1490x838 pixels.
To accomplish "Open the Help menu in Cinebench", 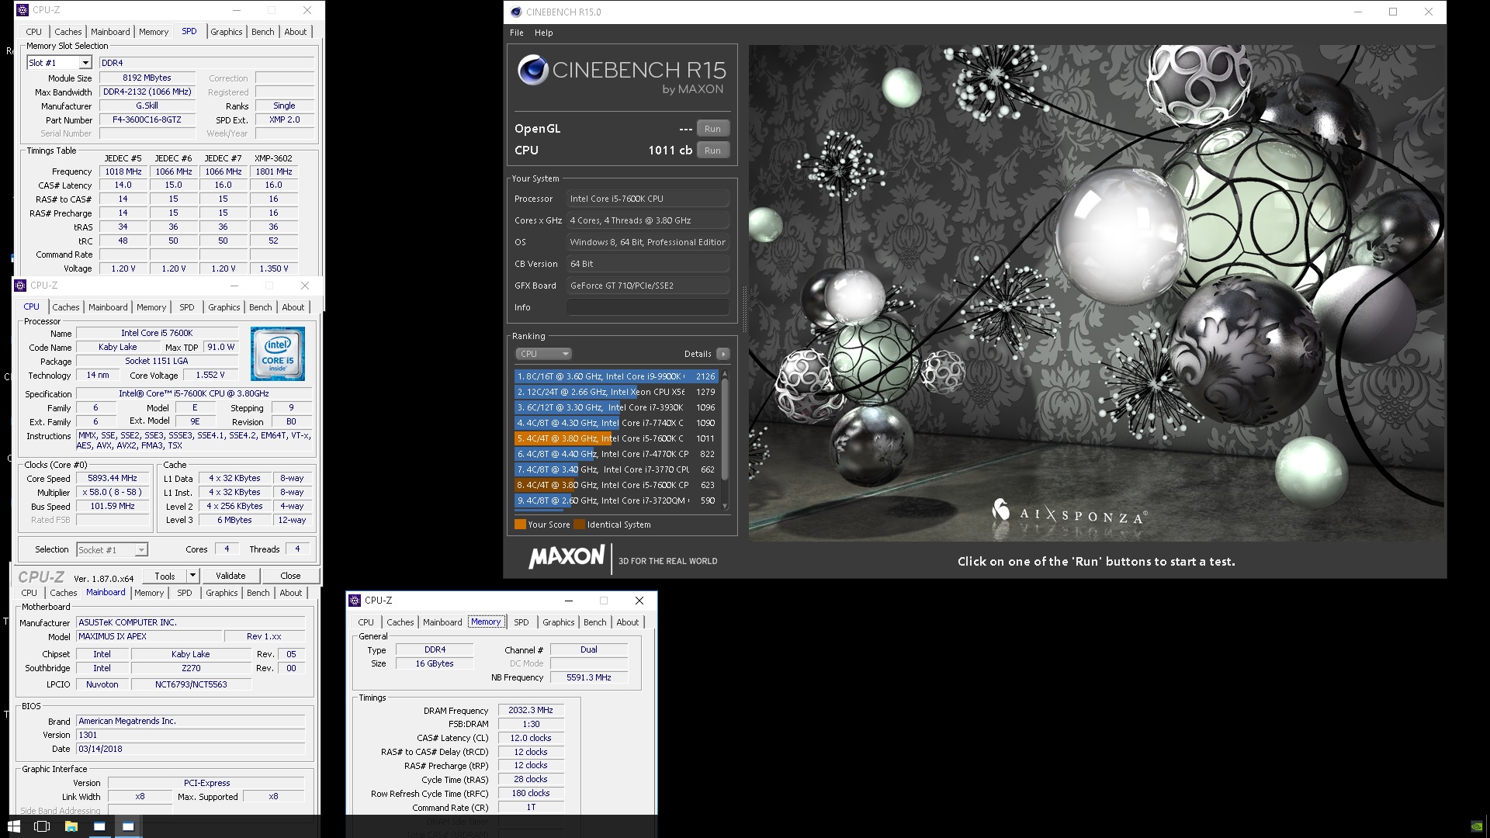I will tap(543, 33).
